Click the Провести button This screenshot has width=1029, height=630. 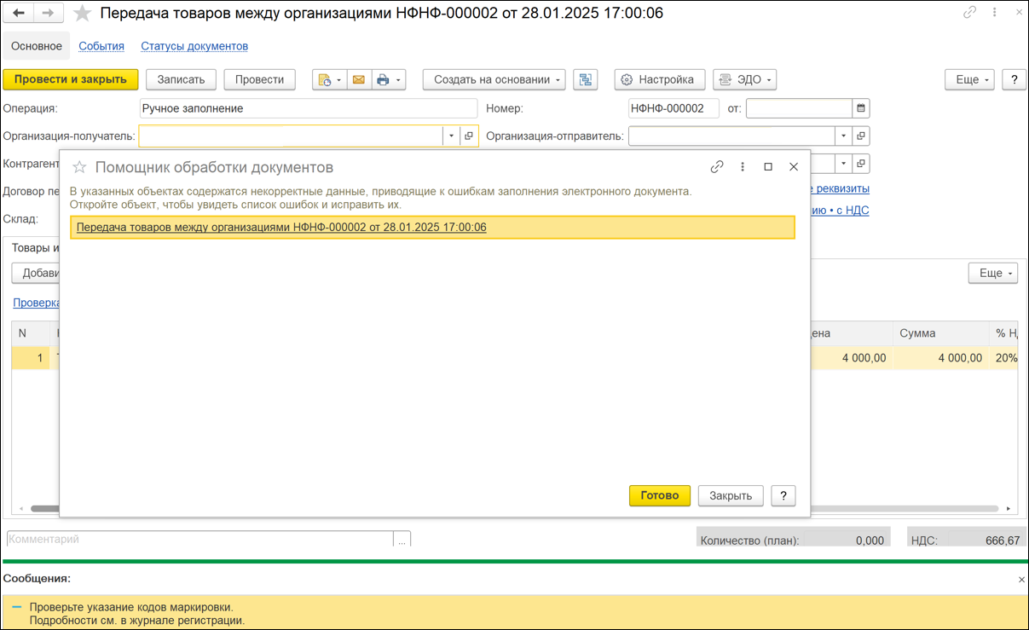coord(259,79)
